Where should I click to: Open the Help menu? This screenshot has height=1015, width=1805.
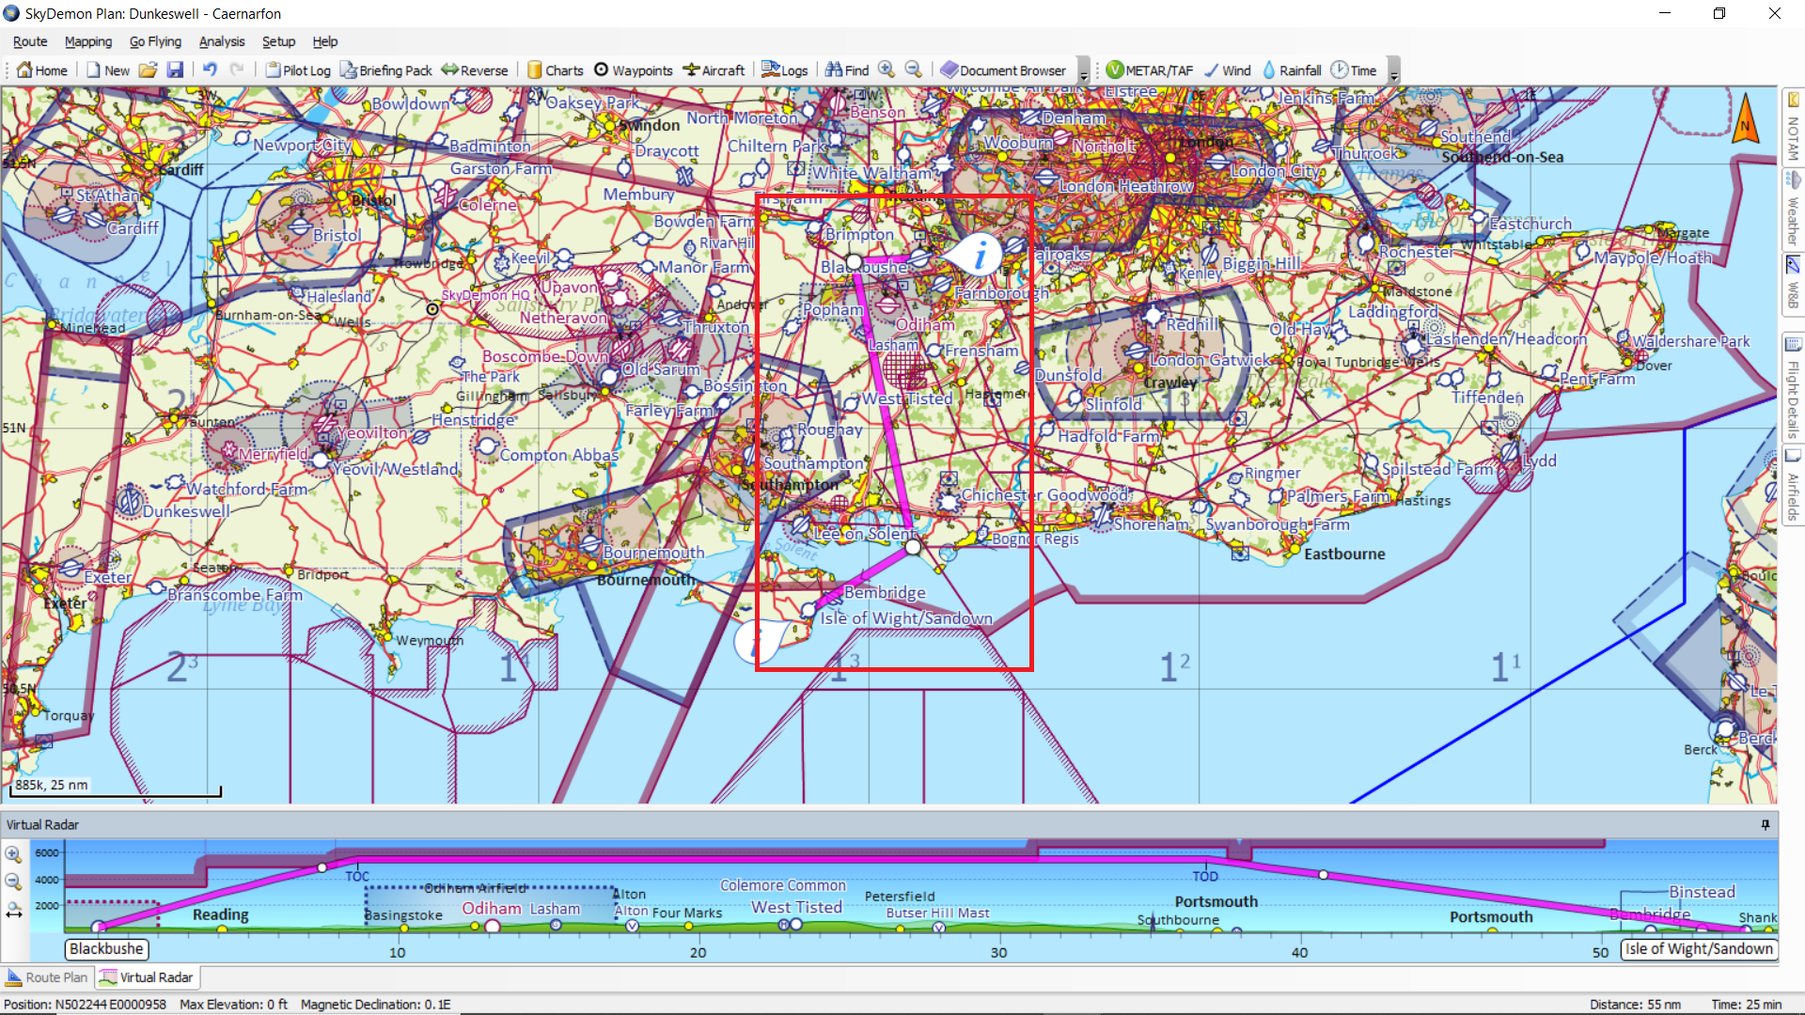point(325,41)
